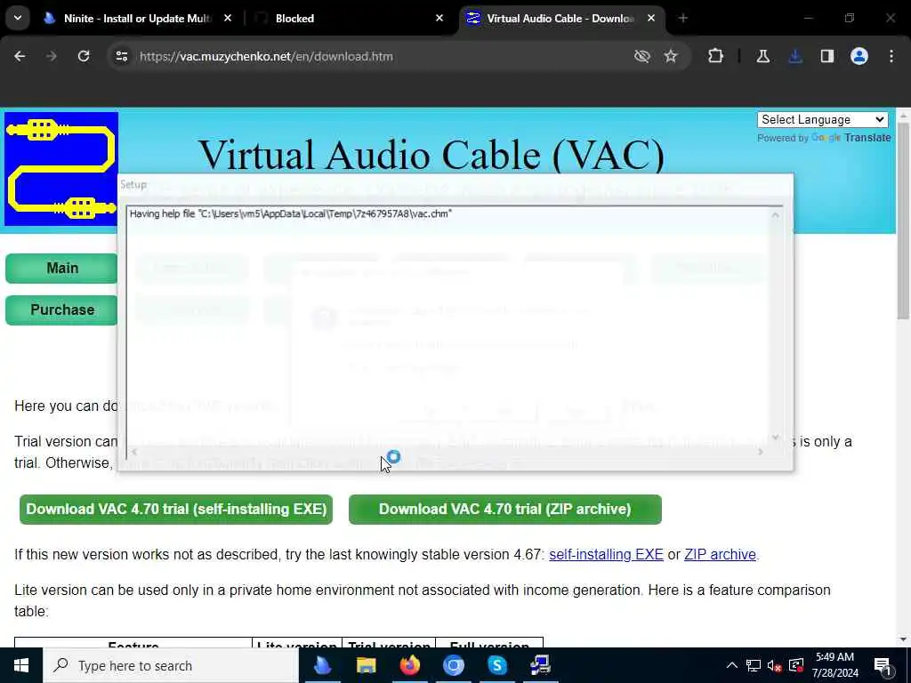911x683 pixels.
Task: Open the installer icon in taskbar
Action: (x=540, y=665)
